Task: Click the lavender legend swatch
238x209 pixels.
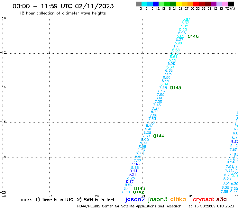Action: click(x=219, y=4)
